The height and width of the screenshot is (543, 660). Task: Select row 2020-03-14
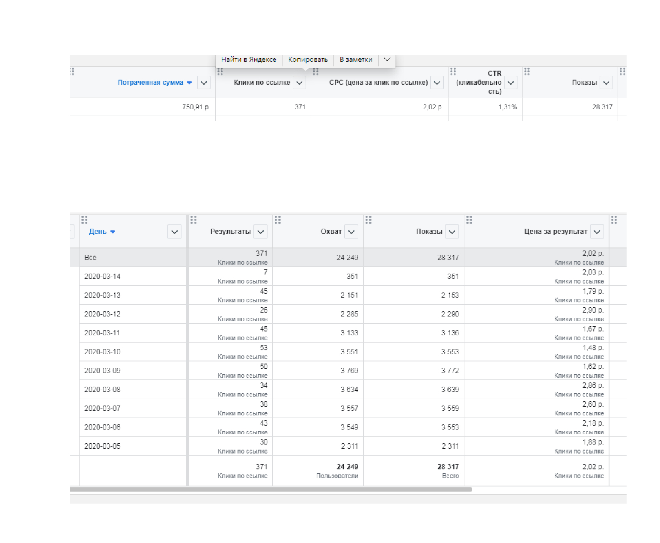click(x=348, y=276)
